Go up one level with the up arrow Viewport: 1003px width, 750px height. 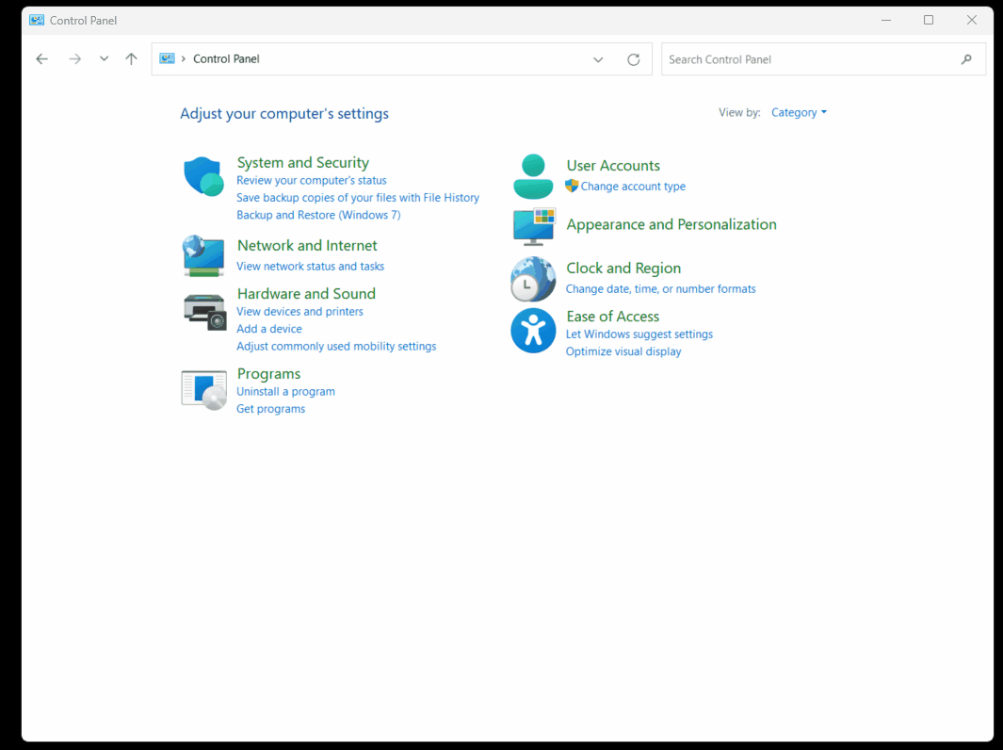click(x=131, y=58)
